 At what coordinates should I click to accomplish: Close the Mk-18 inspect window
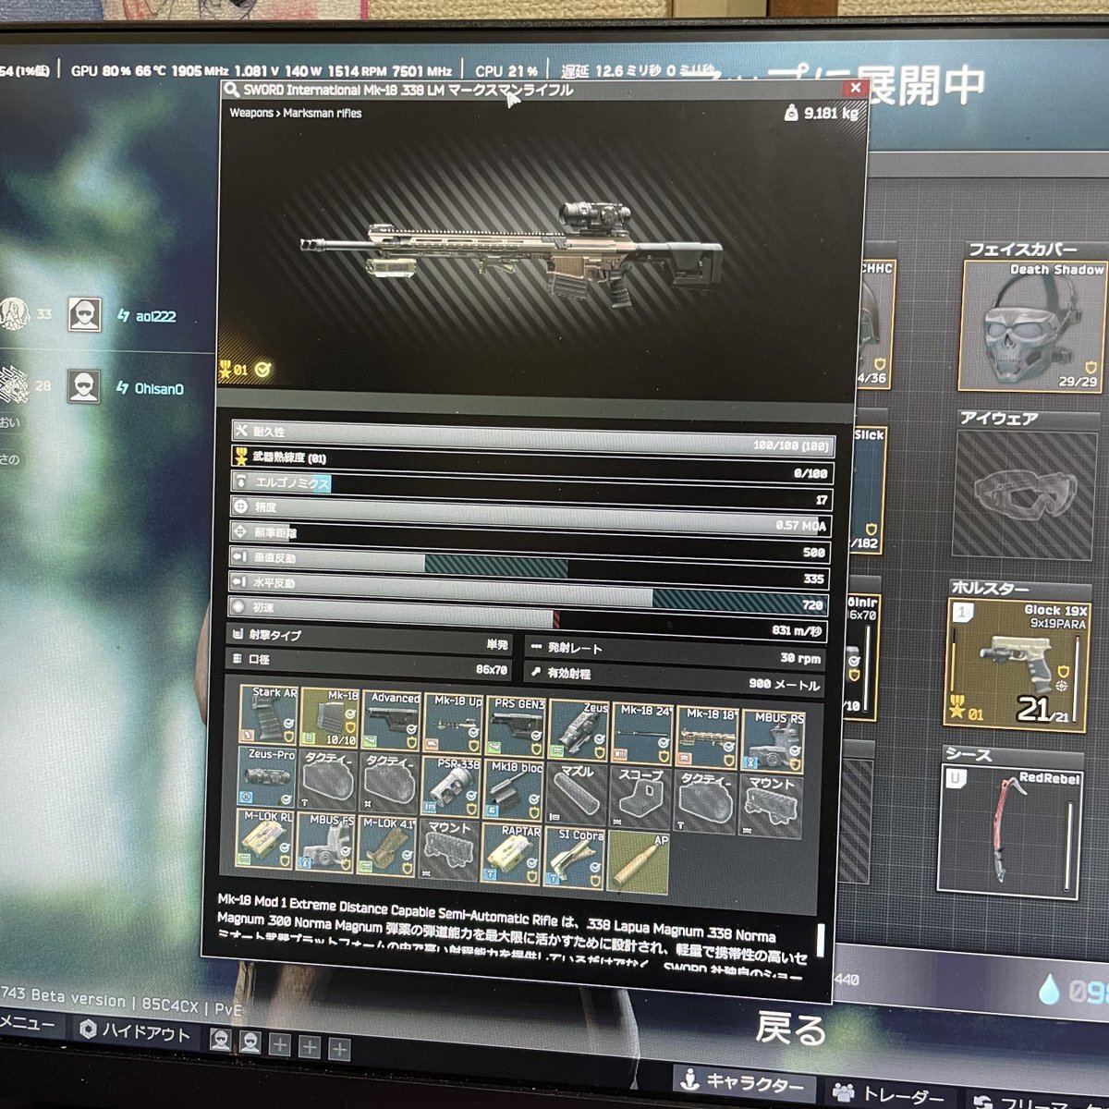pyautogui.click(x=856, y=88)
